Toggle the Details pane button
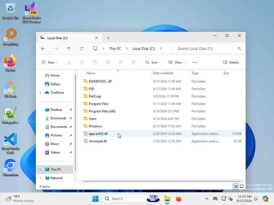Image resolution: width=274 pixels, height=205 pixels. pyautogui.click(x=231, y=62)
